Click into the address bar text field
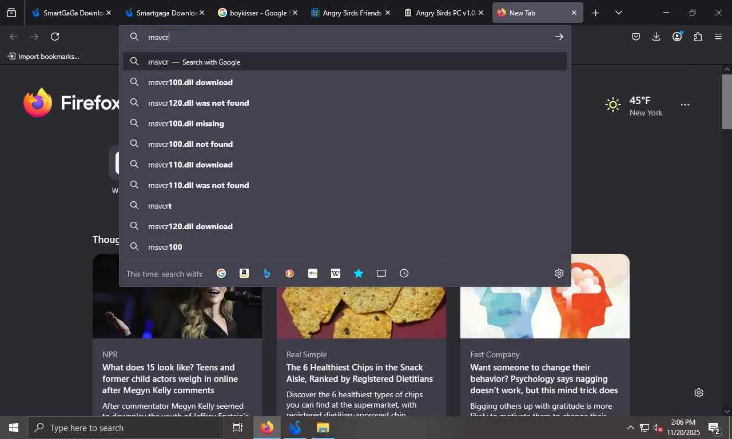The height and width of the screenshot is (439, 732). coord(346,37)
